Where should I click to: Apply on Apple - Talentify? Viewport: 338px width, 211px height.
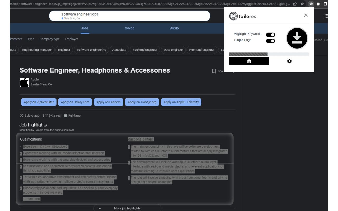click(181, 102)
